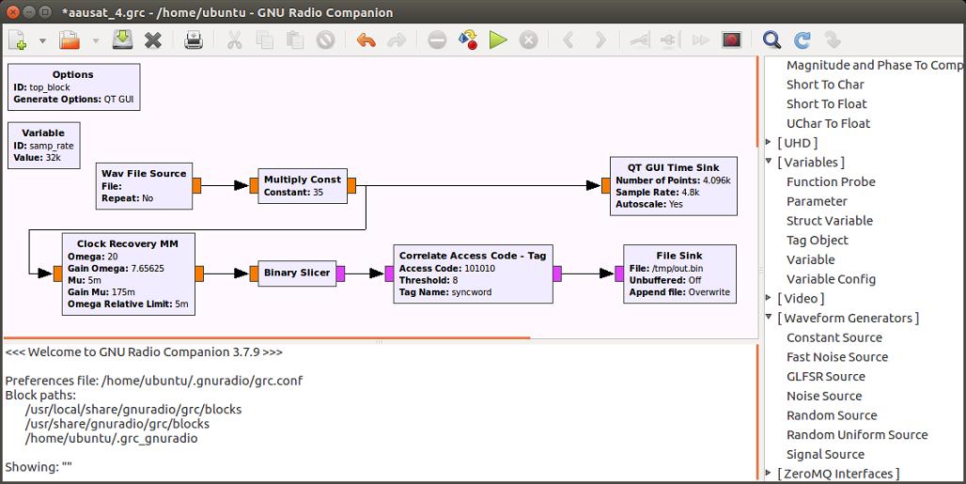Image resolution: width=966 pixels, height=484 pixels.
Task: Open the Find blocks magnifier
Action: [771, 40]
